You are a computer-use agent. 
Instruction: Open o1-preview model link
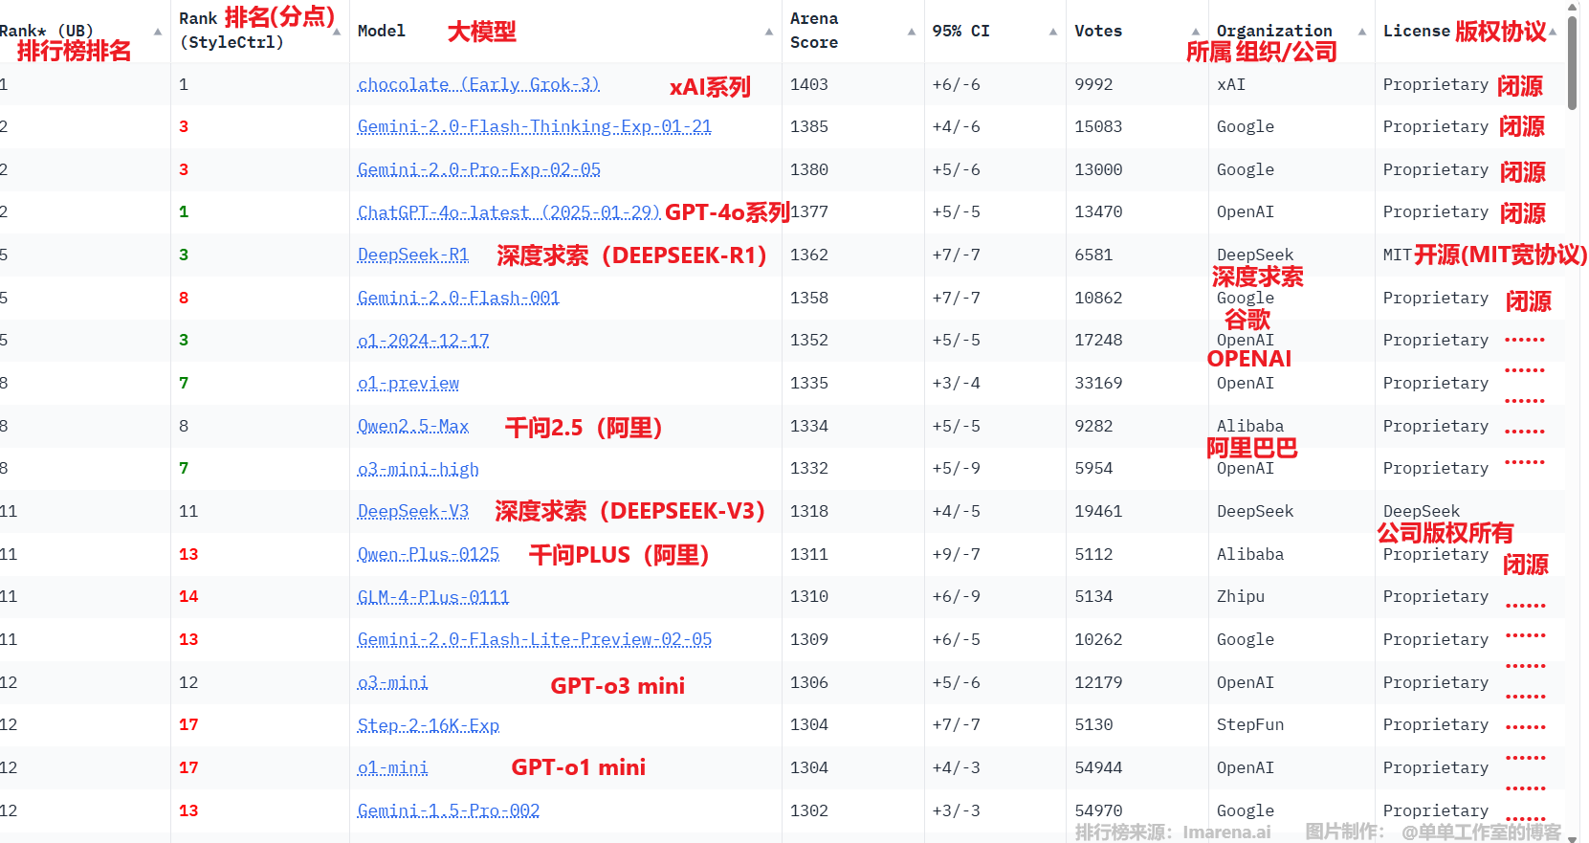(x=408, y=383)
